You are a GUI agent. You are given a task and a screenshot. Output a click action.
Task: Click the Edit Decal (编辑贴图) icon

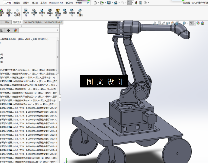pos(9,12)
